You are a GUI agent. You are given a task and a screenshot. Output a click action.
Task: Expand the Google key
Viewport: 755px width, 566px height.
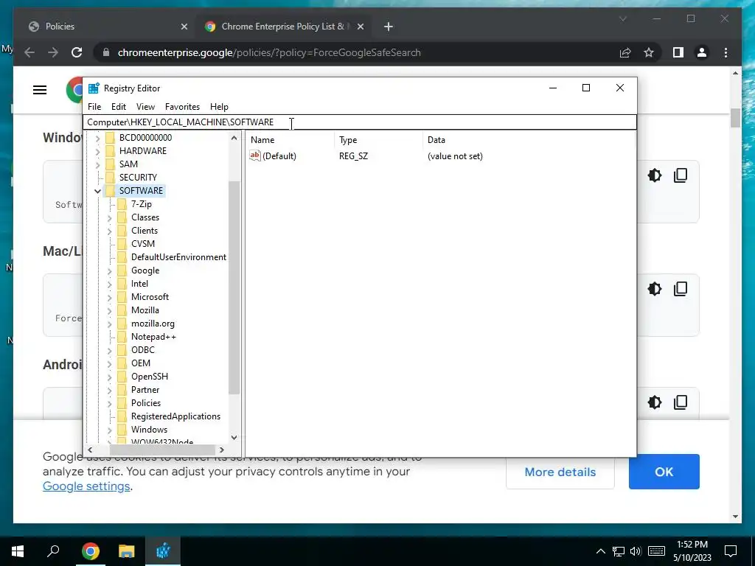click(x=109, y=271)
